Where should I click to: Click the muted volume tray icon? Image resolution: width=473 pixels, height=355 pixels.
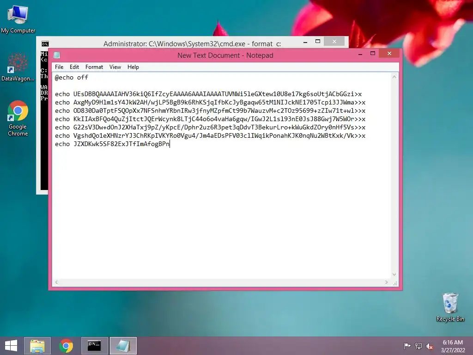click(430, 346)
